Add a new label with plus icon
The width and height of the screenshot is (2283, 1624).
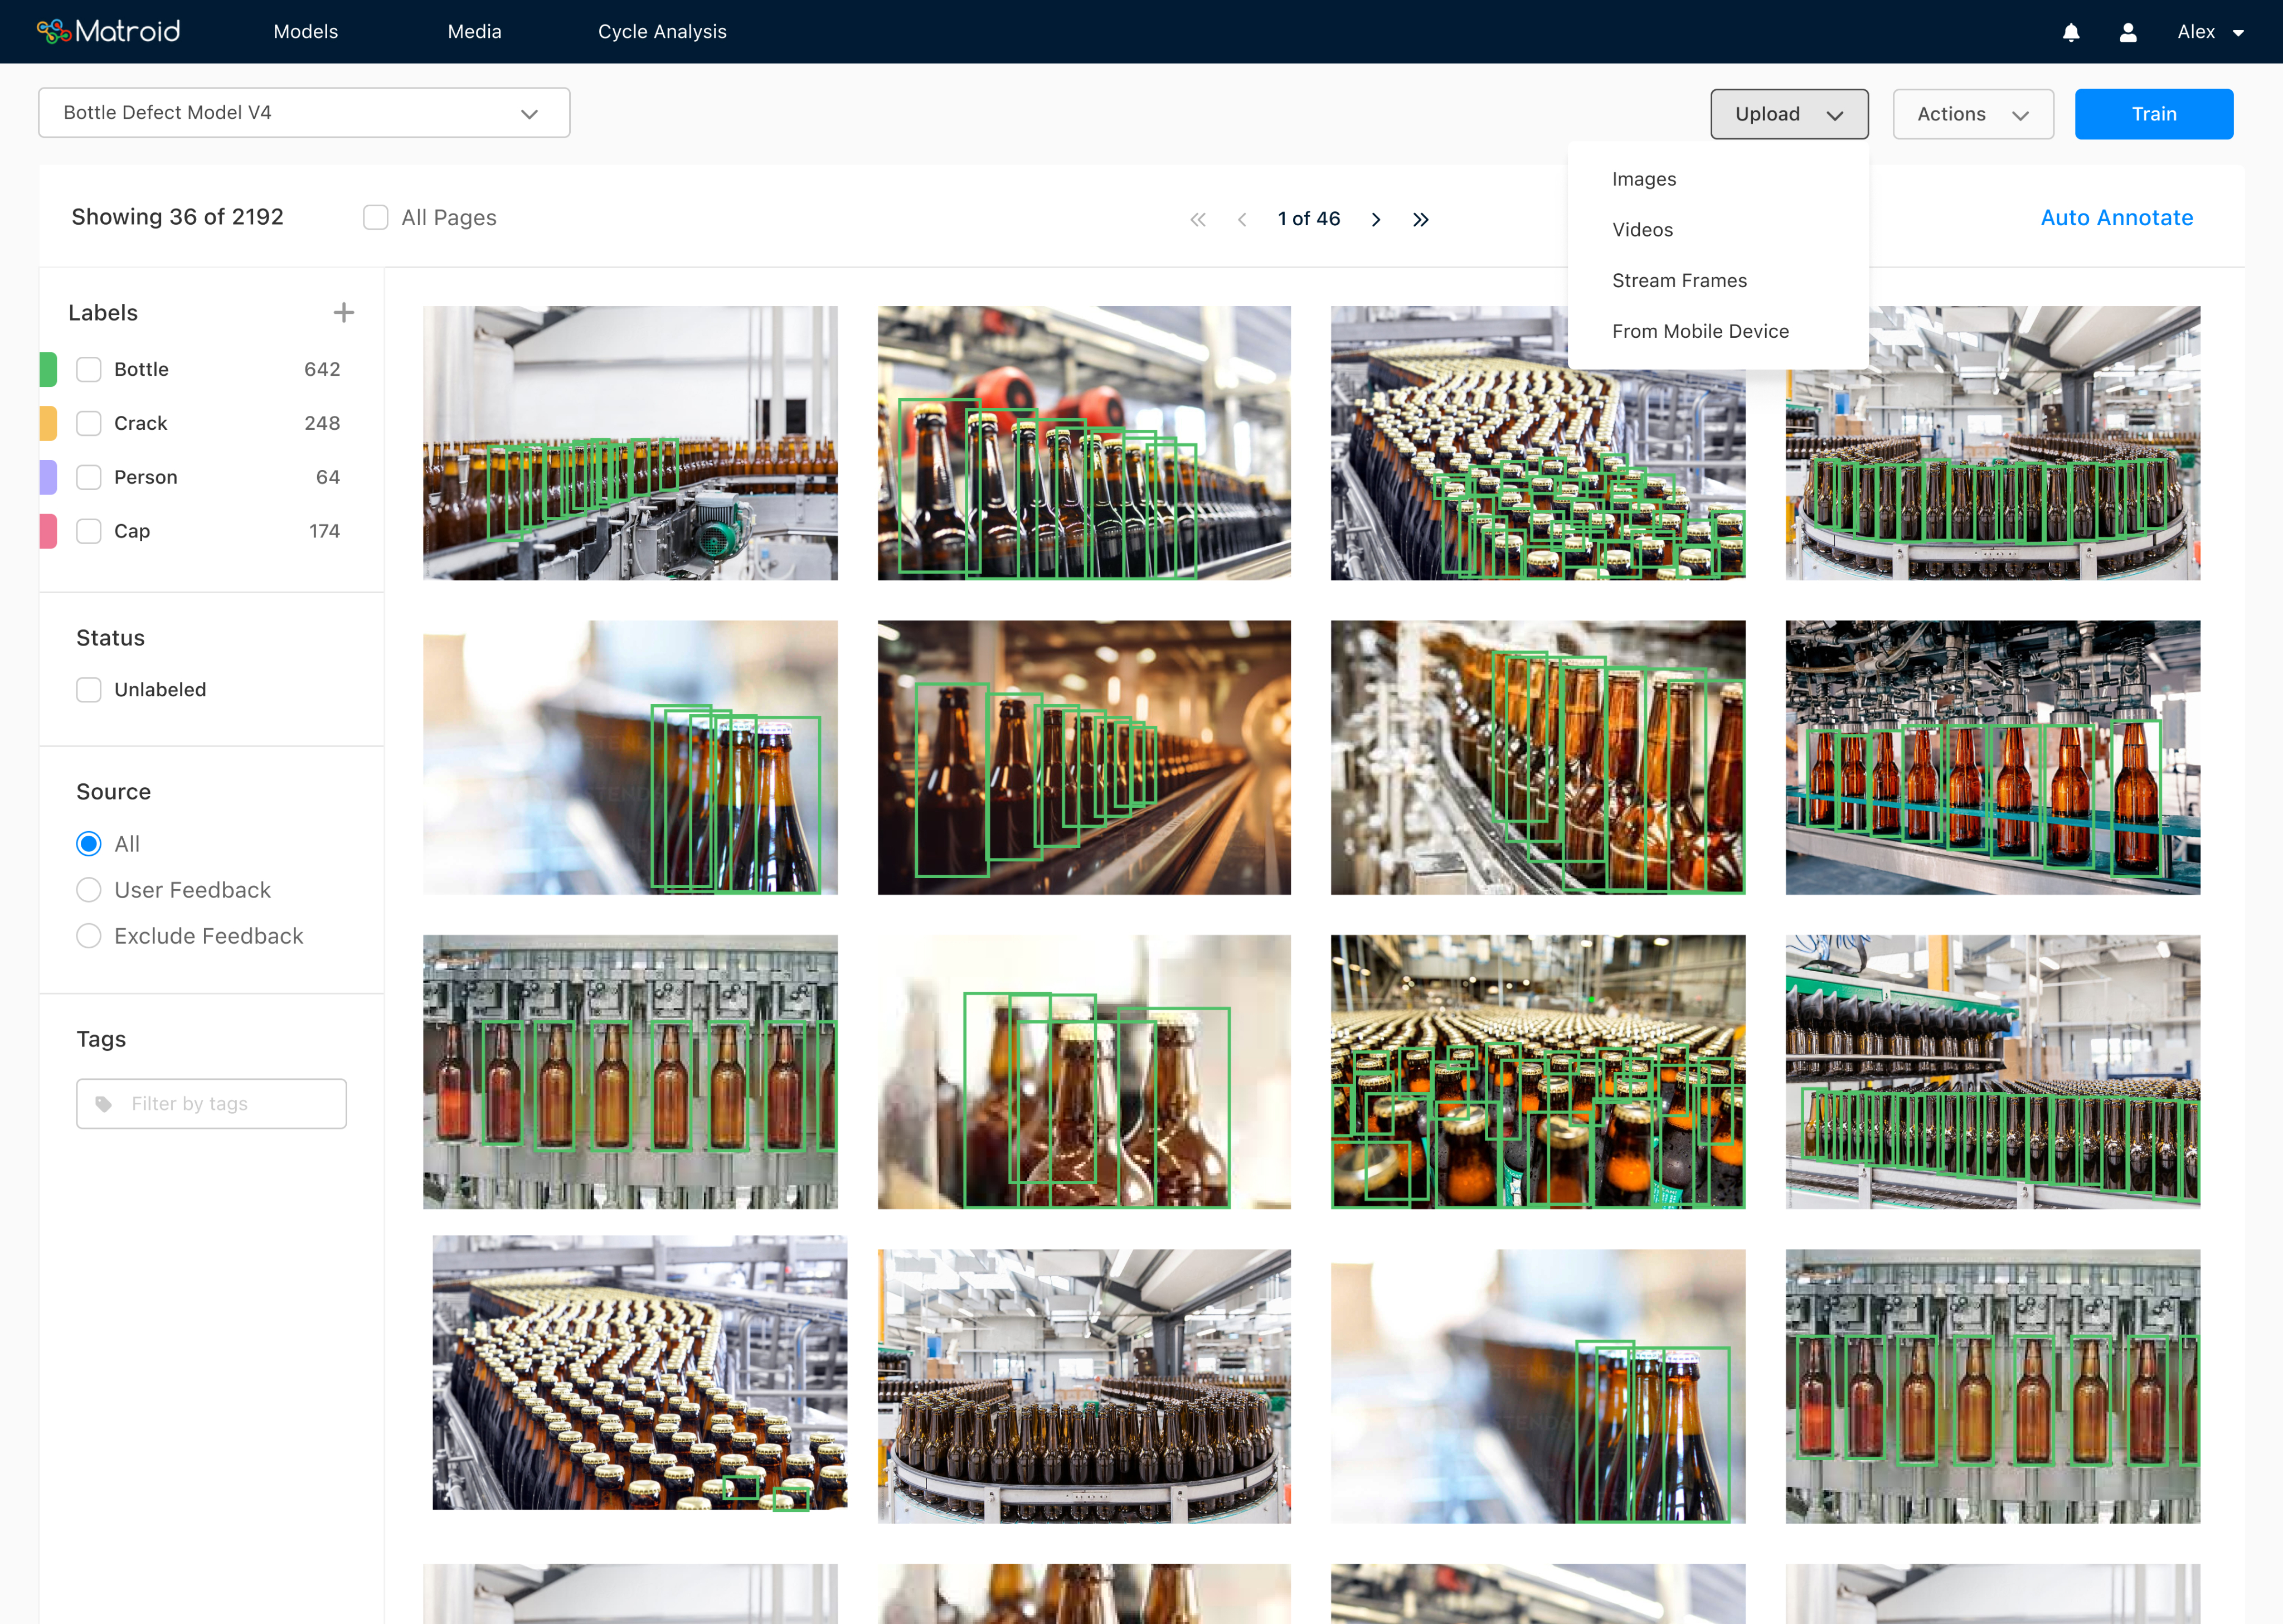(x=344, y=313)
